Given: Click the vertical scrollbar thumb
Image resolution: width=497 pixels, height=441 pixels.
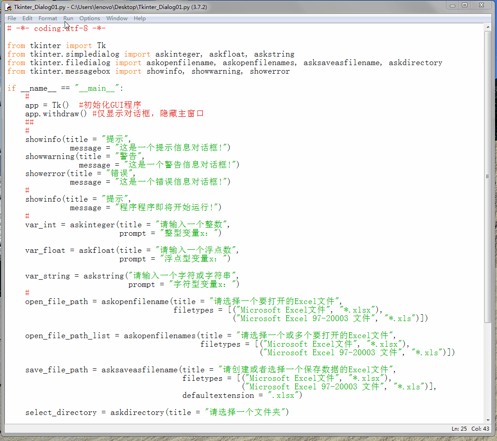Looking at the screenshot, I should (488, 176).
